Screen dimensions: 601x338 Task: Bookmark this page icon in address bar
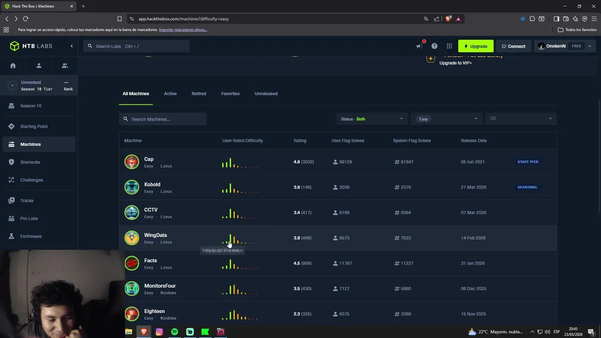[119, 19]
